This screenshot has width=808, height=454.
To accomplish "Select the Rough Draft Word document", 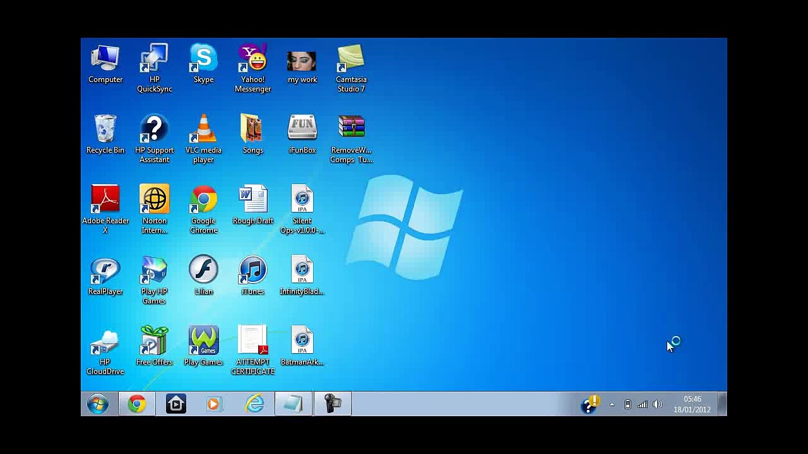I will (x=252, y=204).
